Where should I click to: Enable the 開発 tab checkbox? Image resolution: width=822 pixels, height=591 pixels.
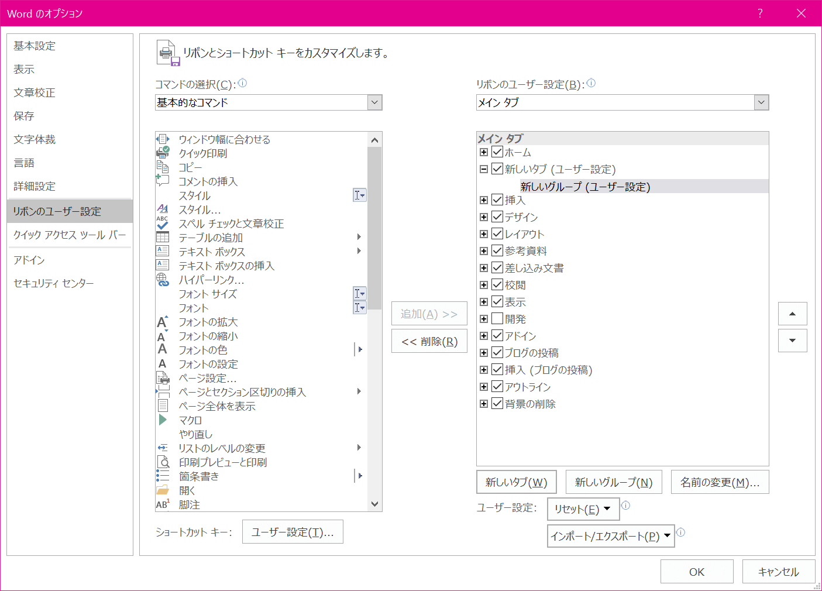tap(497, 318)
